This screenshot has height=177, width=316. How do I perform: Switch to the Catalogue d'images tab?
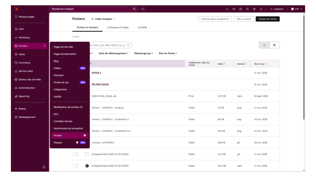118,28
